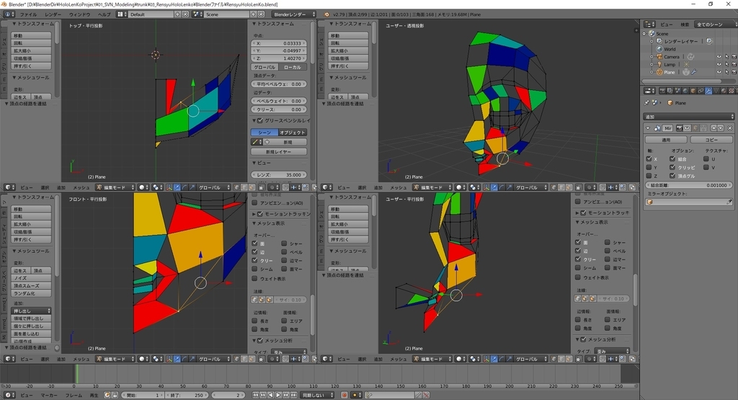This screenshot has height=400, width=738.
Task: Delete the Default screen layout with X
Action: point(185,14)
